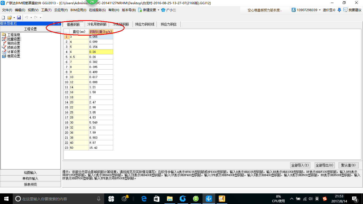Click the Redo arrow icon
The width and height of the screenshot is (363, 204).
(36, 18)
